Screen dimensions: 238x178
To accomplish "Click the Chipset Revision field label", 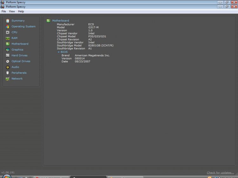I will [x=68, y=40].
